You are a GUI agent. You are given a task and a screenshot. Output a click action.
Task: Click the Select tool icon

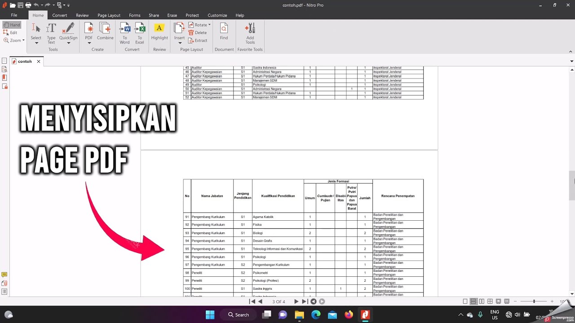(x=36, y=28)
